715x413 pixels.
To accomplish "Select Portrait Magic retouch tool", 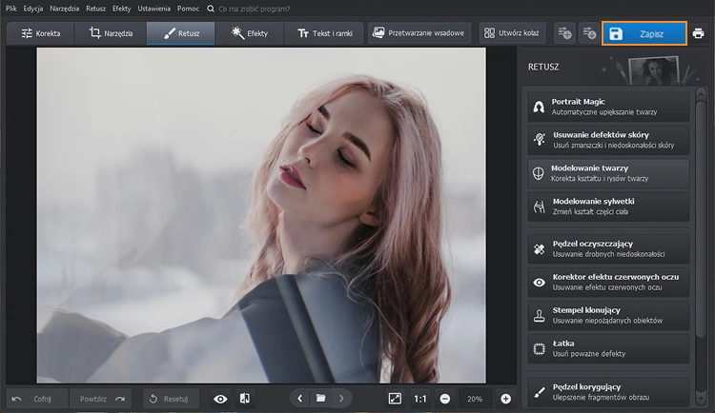I will click(607, 107).
